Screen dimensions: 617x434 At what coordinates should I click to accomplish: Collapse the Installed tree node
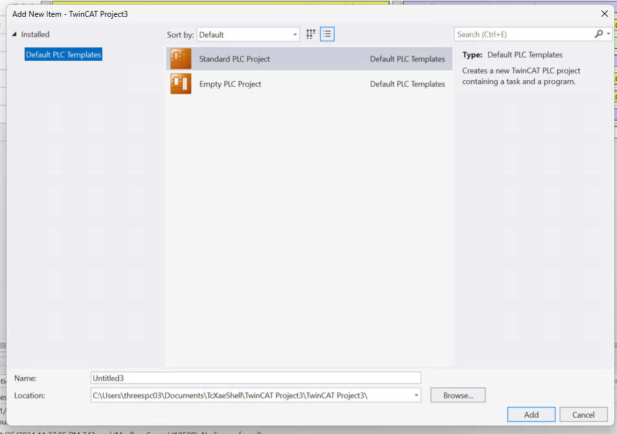14,34
